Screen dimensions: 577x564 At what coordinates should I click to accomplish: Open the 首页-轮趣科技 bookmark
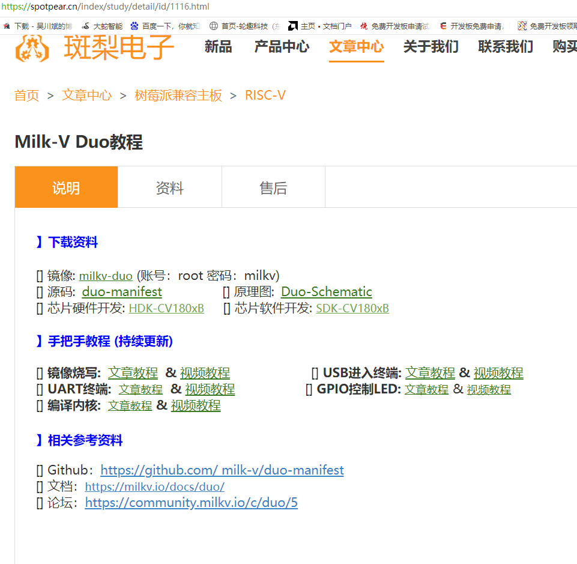pyautogui.click(x=245, y=26)
